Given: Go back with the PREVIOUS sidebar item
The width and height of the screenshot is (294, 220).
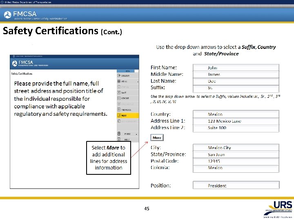Looking at the screenshot, I should point(127,110).
